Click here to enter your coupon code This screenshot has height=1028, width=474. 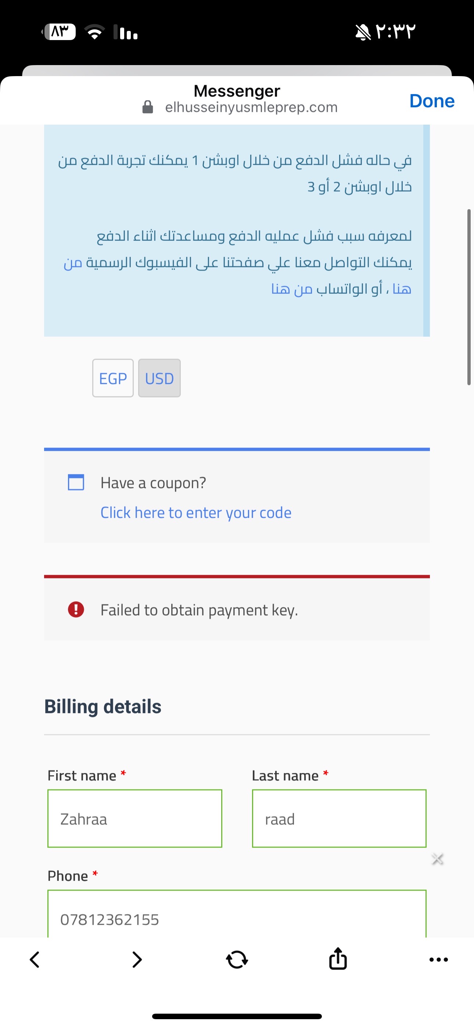(196, 513)
